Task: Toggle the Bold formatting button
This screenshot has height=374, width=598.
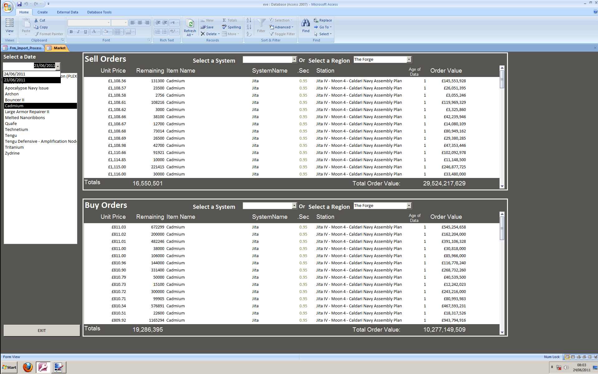Action: click(71, 32)
